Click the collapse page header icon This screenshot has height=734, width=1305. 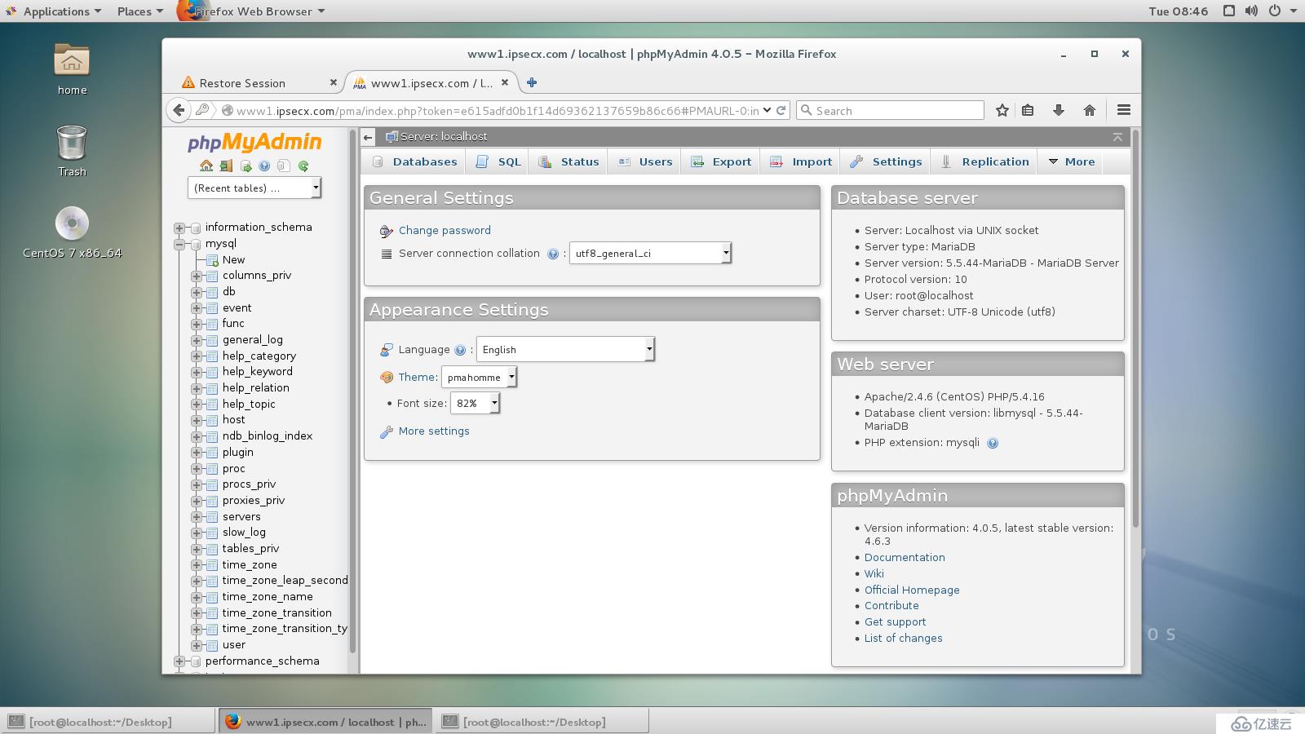coord(1117,137)
